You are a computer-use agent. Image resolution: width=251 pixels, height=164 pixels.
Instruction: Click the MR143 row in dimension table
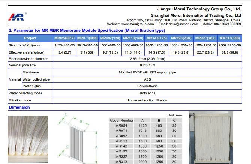coord(145,146)
